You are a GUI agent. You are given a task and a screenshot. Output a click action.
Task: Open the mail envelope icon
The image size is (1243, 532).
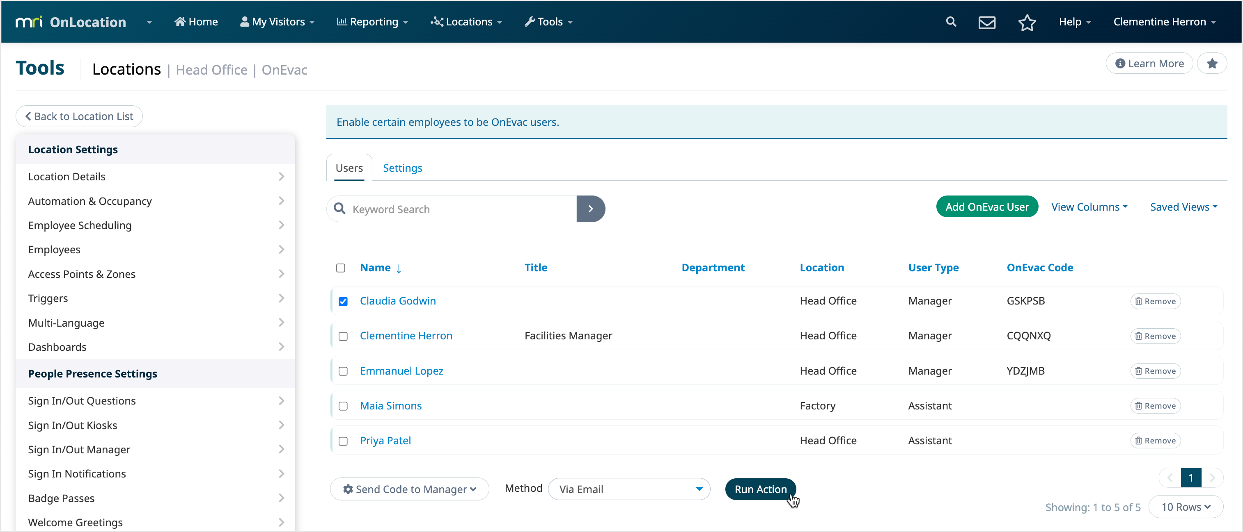[x=987, y=22]
